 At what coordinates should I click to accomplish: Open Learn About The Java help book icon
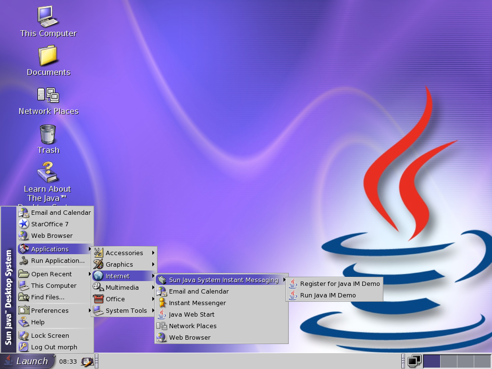coord(48,172)
